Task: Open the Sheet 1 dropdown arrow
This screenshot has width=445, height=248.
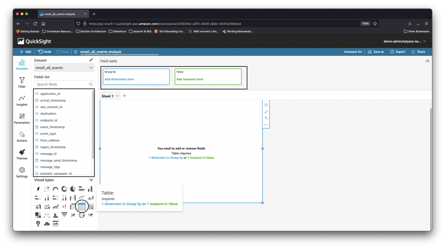Action: [117, 96]
